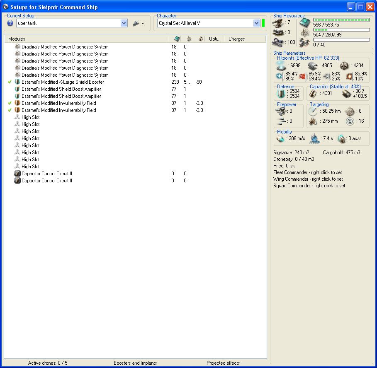Open the Boosters and Implants panel
The height and width of the screenshot is (368, 377).
pos(135,363)
